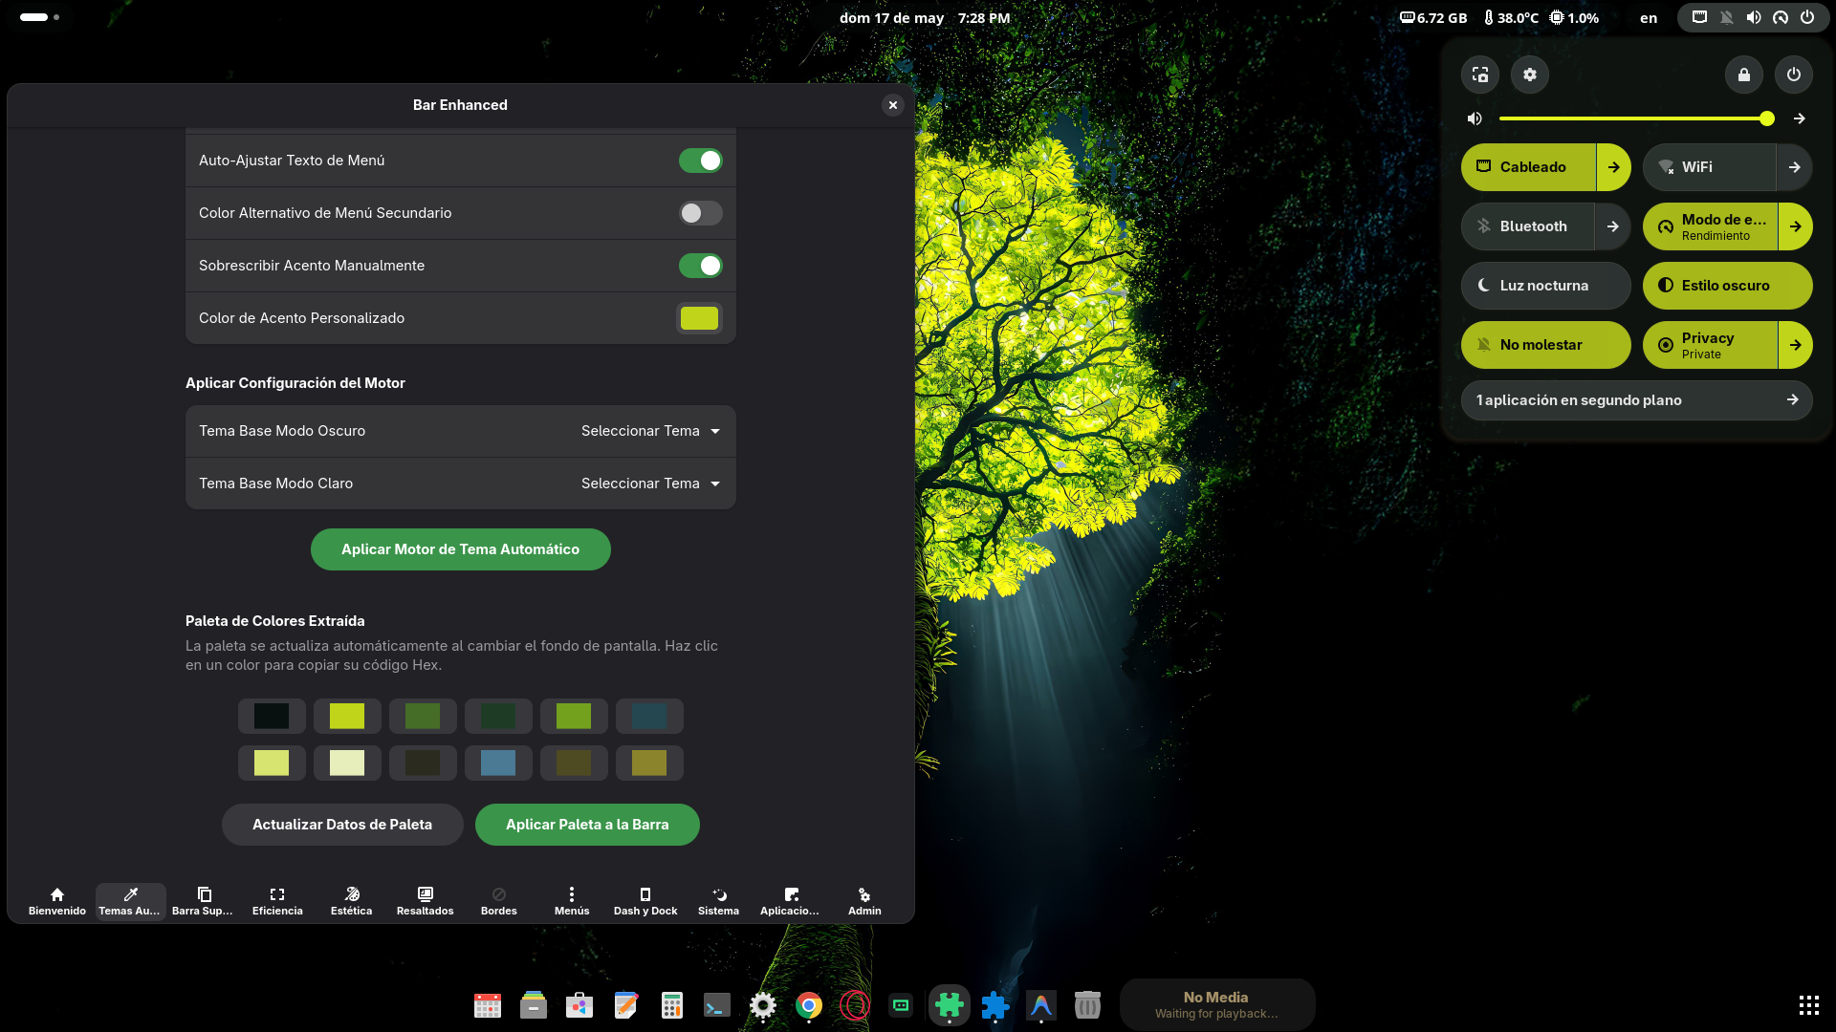Open Settings gear app in dock
This screenshot has height=1032, width=1836.
click(763, 1005)
